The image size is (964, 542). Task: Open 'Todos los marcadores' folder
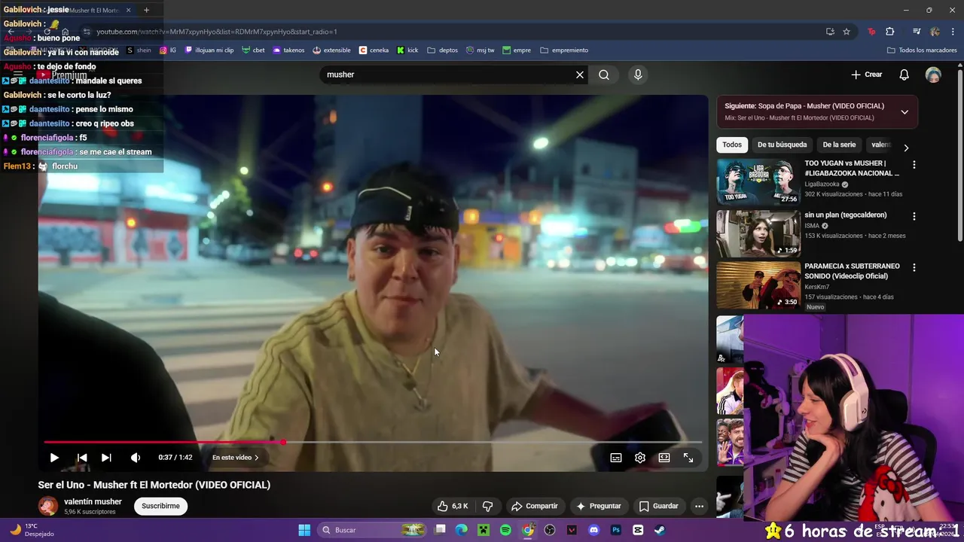pyautogui.click(x=922, y=50)
